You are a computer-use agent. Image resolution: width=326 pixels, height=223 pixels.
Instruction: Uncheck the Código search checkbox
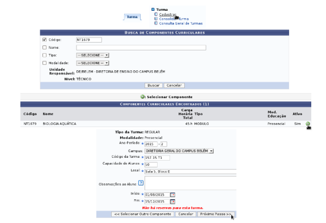44,40
